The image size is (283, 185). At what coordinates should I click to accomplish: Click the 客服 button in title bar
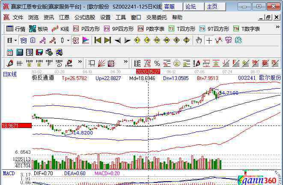[170, 6]
